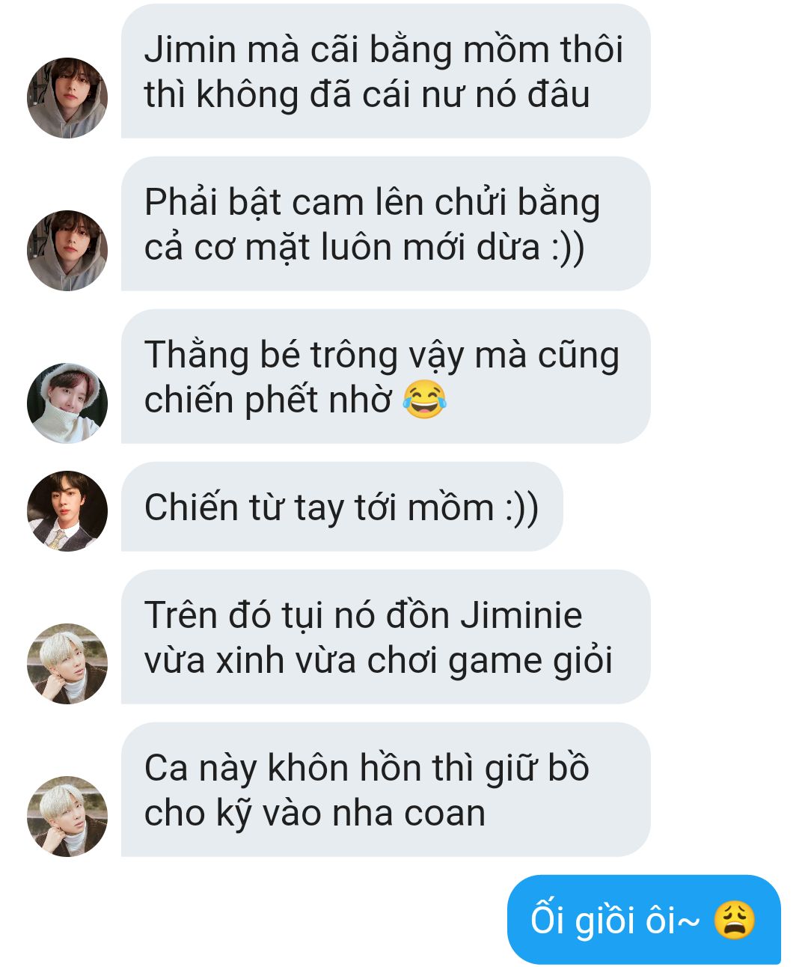Screen dimensions: 808x967
Task: Click message about "Jiminie vừa xinh vừa chơi game giỏi"
Action: click(x=385, y=637)
